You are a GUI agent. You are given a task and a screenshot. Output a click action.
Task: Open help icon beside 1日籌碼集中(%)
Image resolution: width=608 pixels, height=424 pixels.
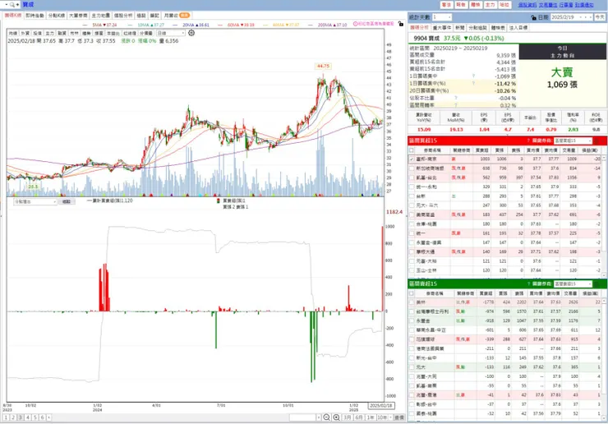473,84
